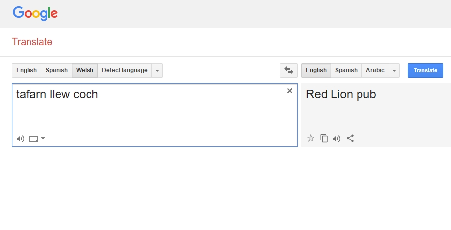Share the translation
Viewport: 451px width, 230px height.
350,138
